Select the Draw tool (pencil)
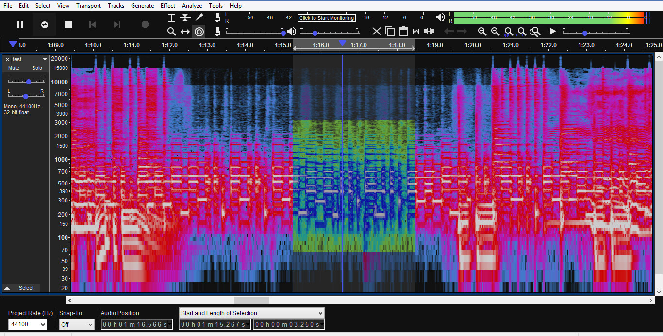The width and height of the screenshot is (663, 336). tap(199, 17)
